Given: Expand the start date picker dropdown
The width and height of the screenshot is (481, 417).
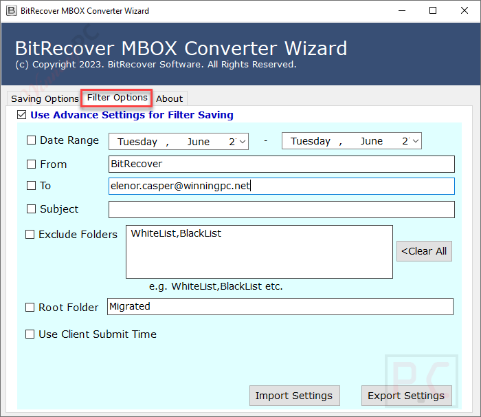Looking at the screenshot, I should coord(243,142).
